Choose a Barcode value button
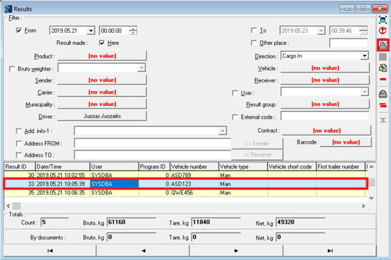 tap(346, 142)
